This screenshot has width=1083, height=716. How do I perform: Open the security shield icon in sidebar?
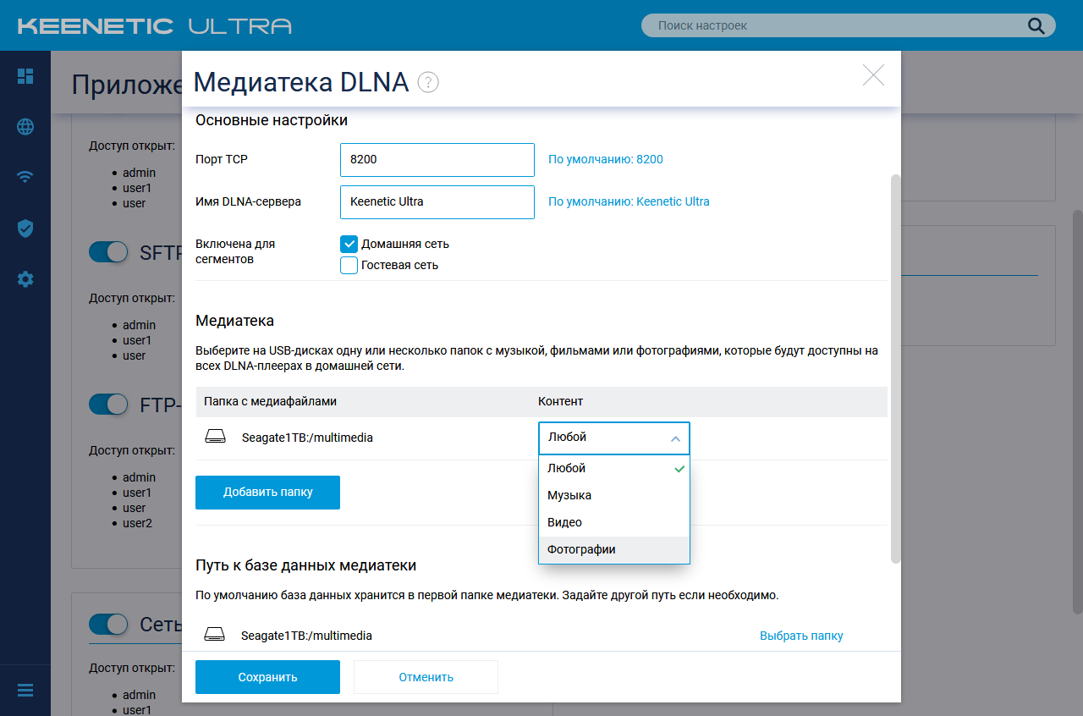point(25,228)
